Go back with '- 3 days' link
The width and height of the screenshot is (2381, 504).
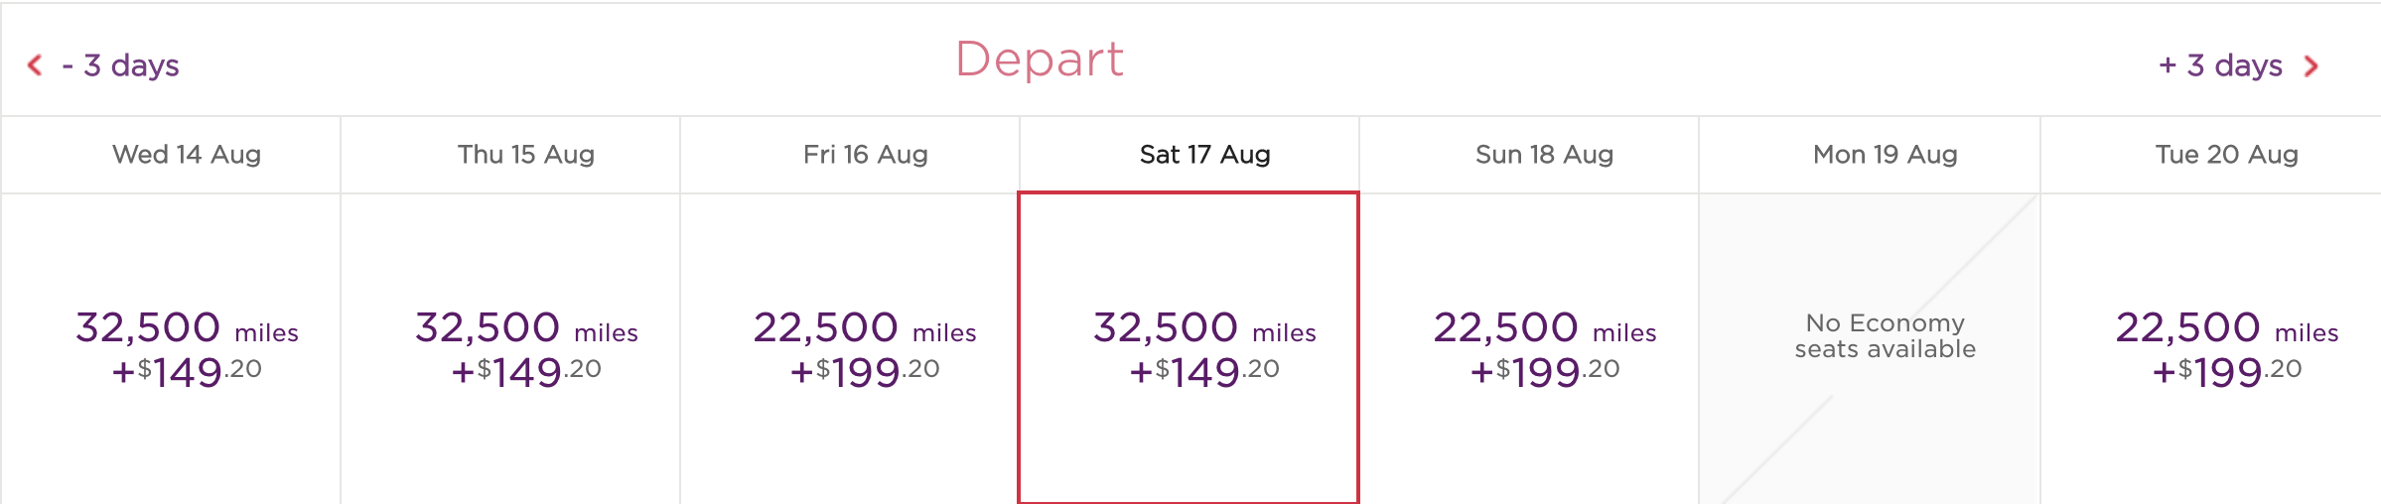pyautogui.click(x=120, y=65)
